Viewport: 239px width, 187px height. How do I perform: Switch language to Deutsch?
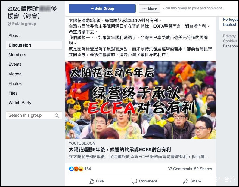tap(230, 25)
